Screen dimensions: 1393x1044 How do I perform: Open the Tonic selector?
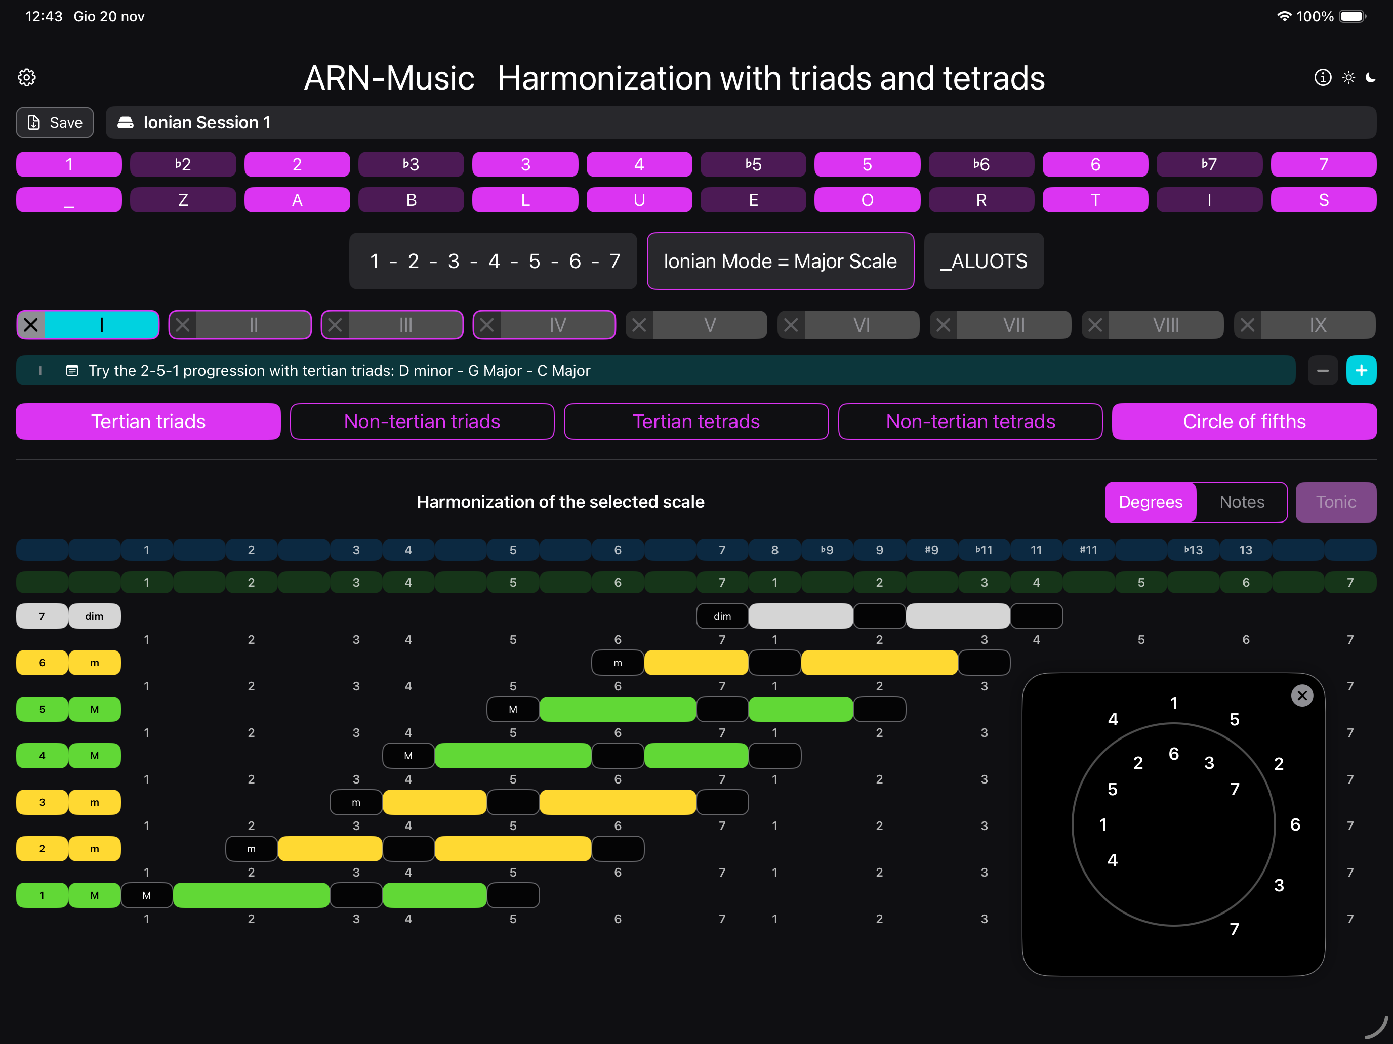tap(1336, 502)
